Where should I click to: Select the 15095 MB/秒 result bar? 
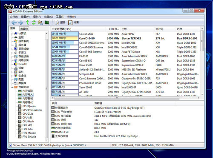click(x=65, y=42)
